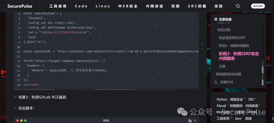Open the search magnifier icon in navbar

pos(238,6)
